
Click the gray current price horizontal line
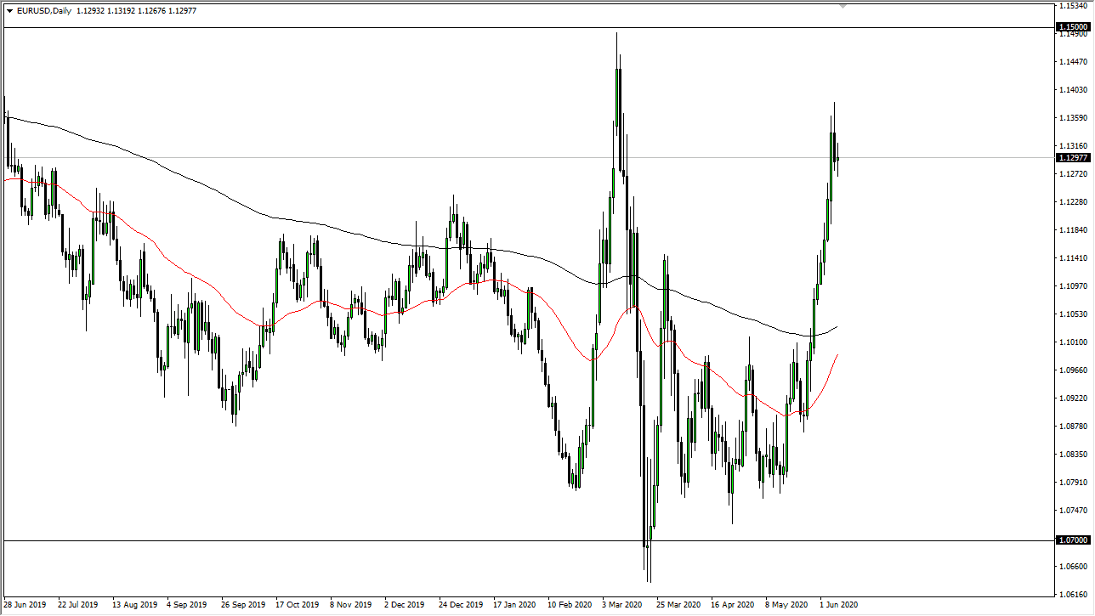coord(527,157)
